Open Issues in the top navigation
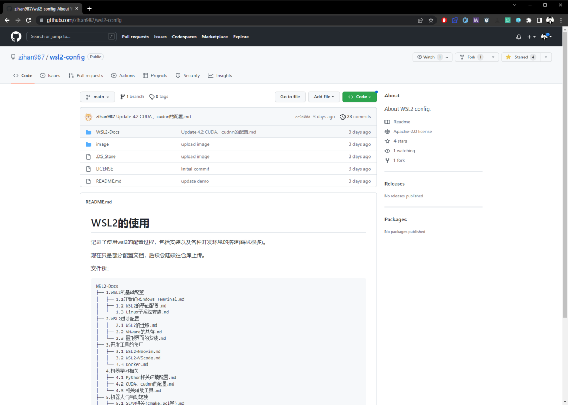The image size is (568, 405). point(160,37)
